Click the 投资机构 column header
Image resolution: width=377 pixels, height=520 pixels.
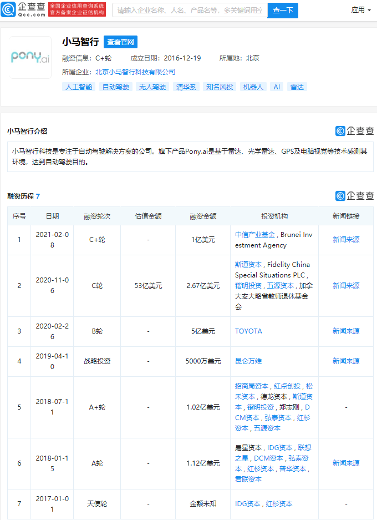[274, 216]
